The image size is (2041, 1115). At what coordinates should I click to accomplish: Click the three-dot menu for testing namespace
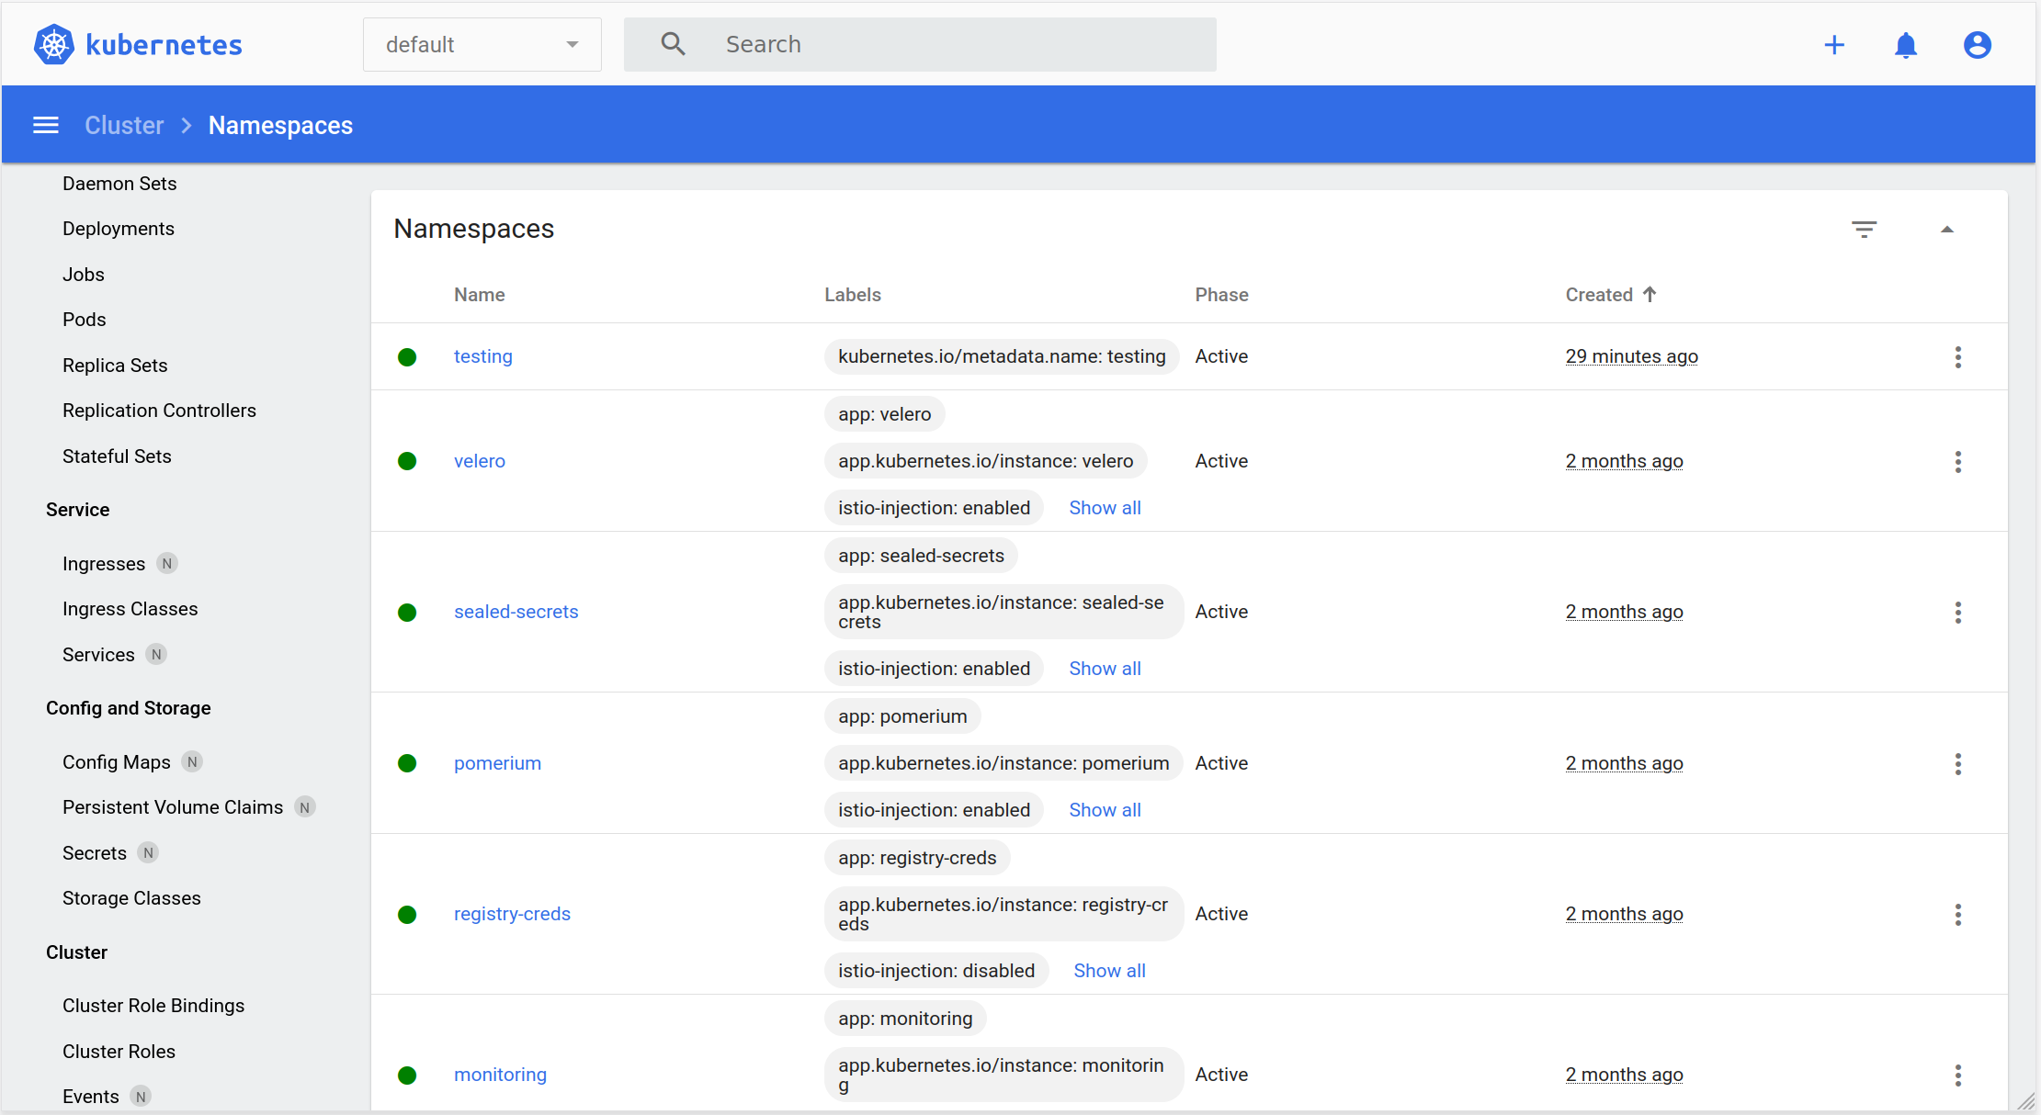[1958, 357]
